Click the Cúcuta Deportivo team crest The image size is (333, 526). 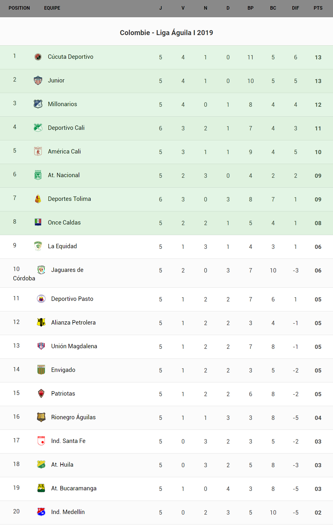point(38,57)
